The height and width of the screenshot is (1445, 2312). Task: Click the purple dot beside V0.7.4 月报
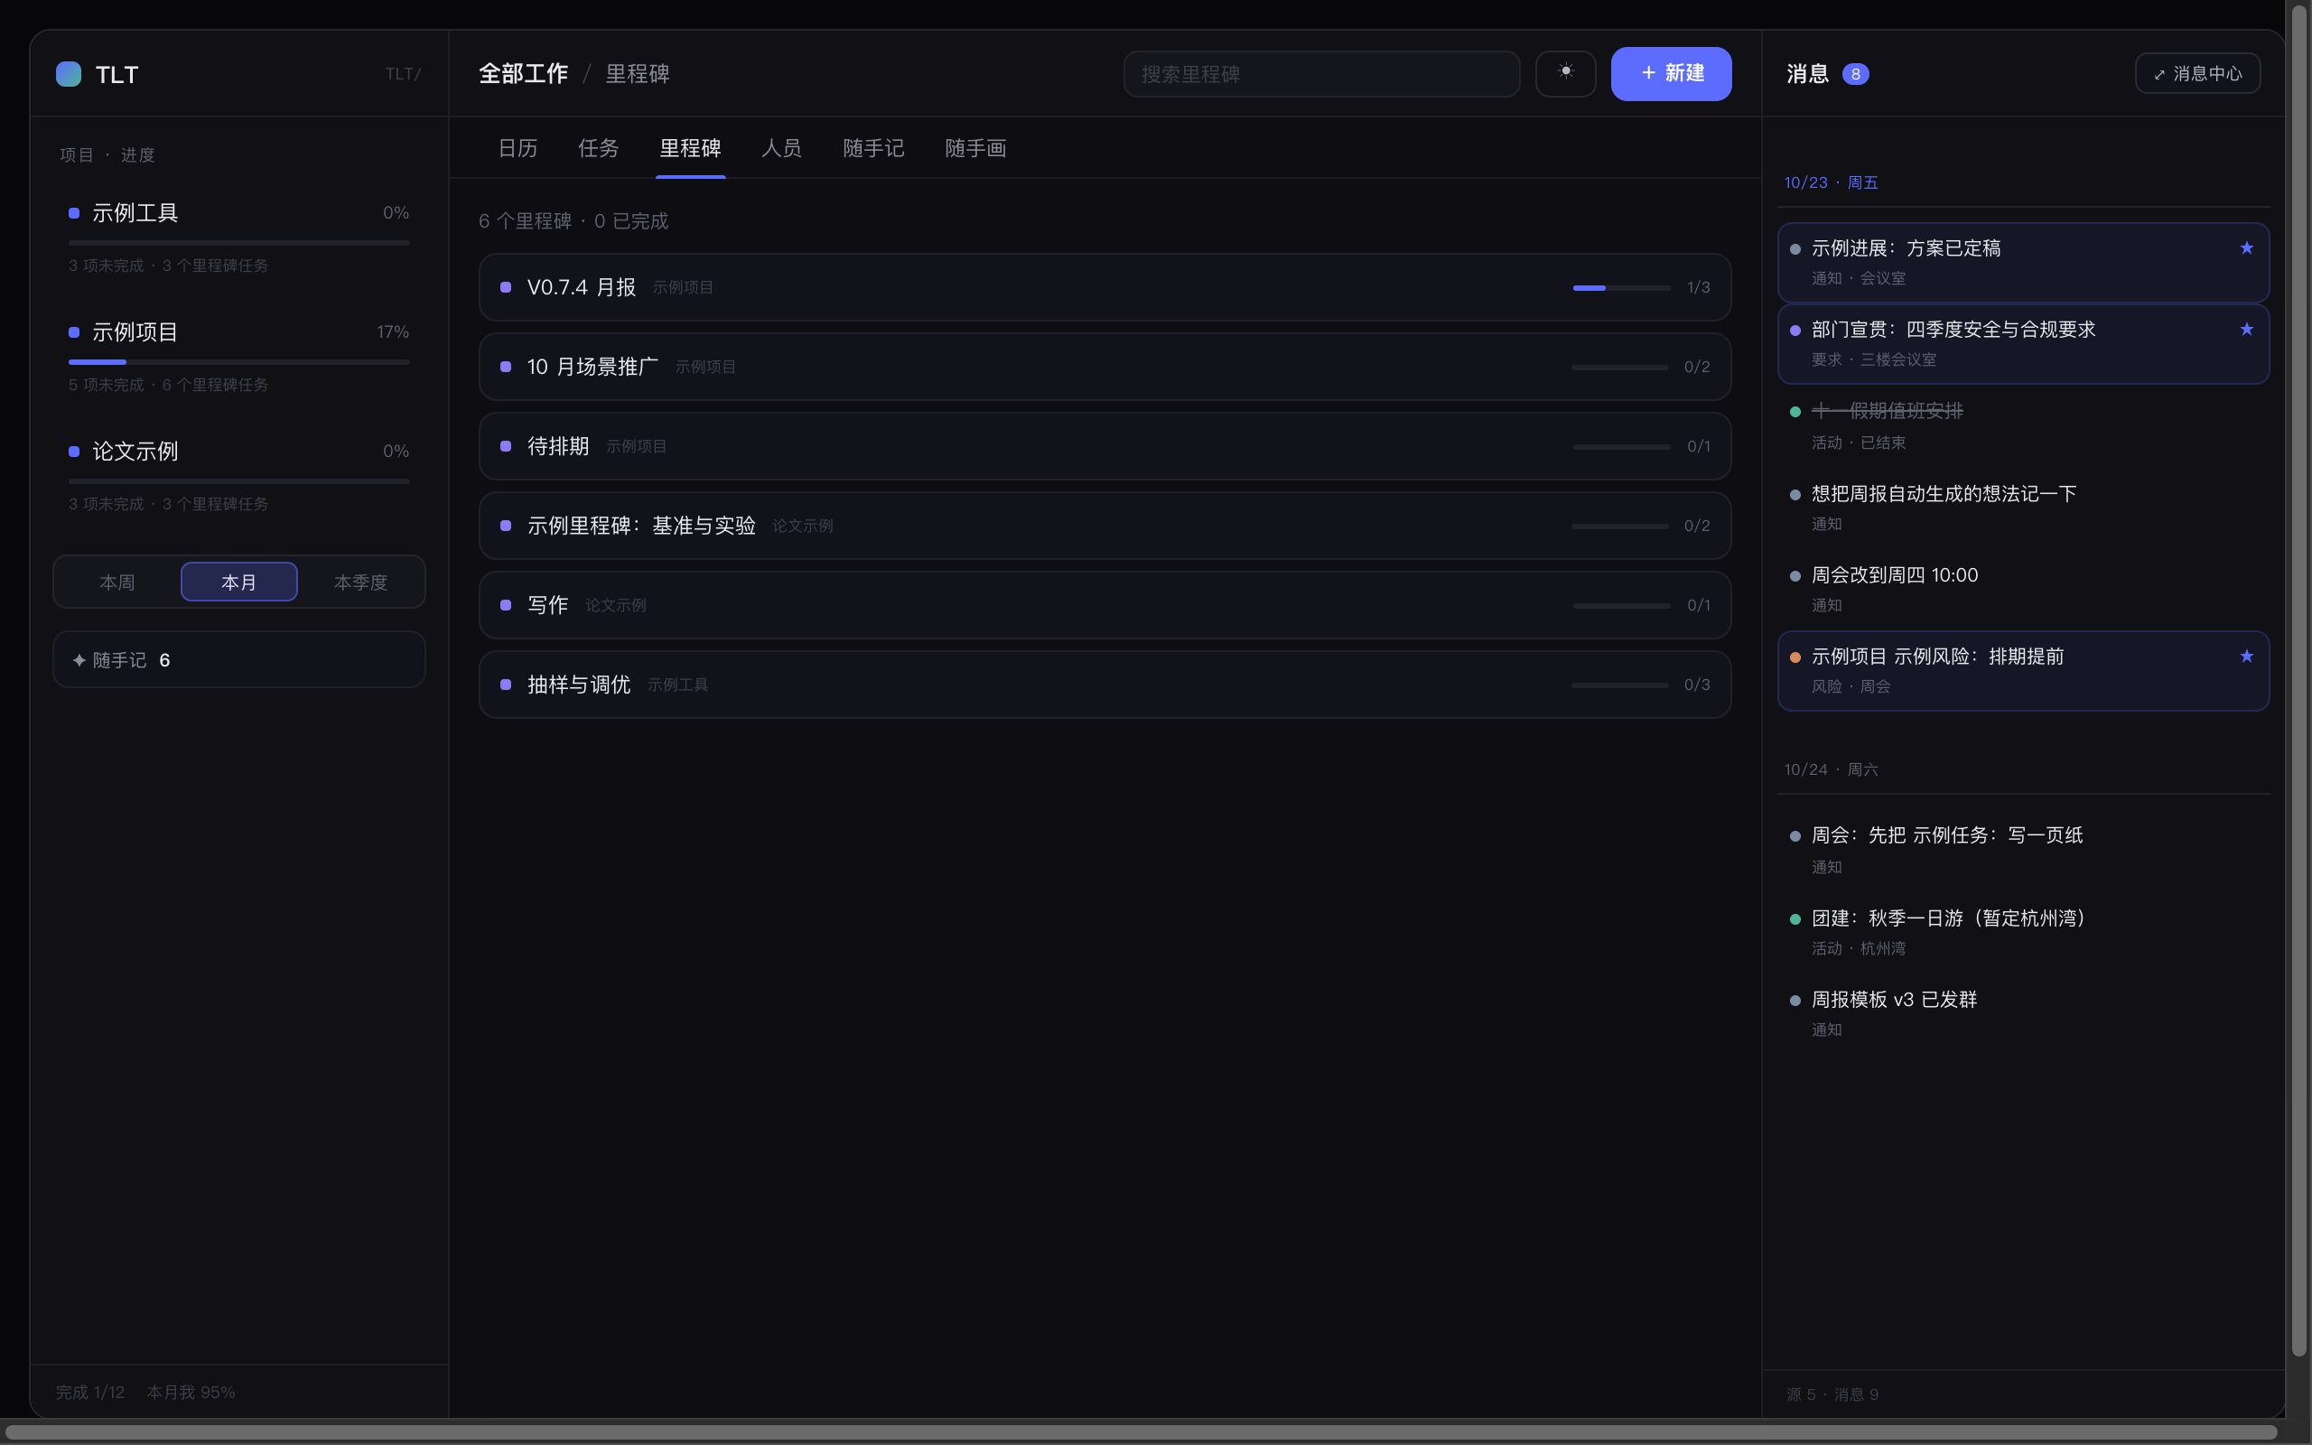pyautogui.click(x=506, y=286)
